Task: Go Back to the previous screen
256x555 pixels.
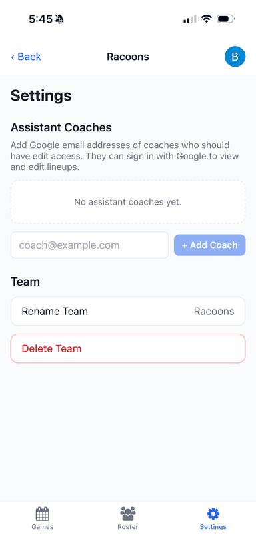Action: (26, 57)
